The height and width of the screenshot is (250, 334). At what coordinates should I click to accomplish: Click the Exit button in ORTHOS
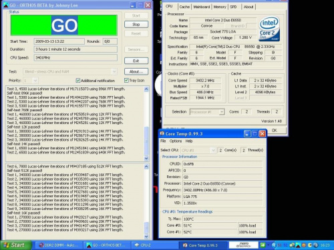(136, 61)
